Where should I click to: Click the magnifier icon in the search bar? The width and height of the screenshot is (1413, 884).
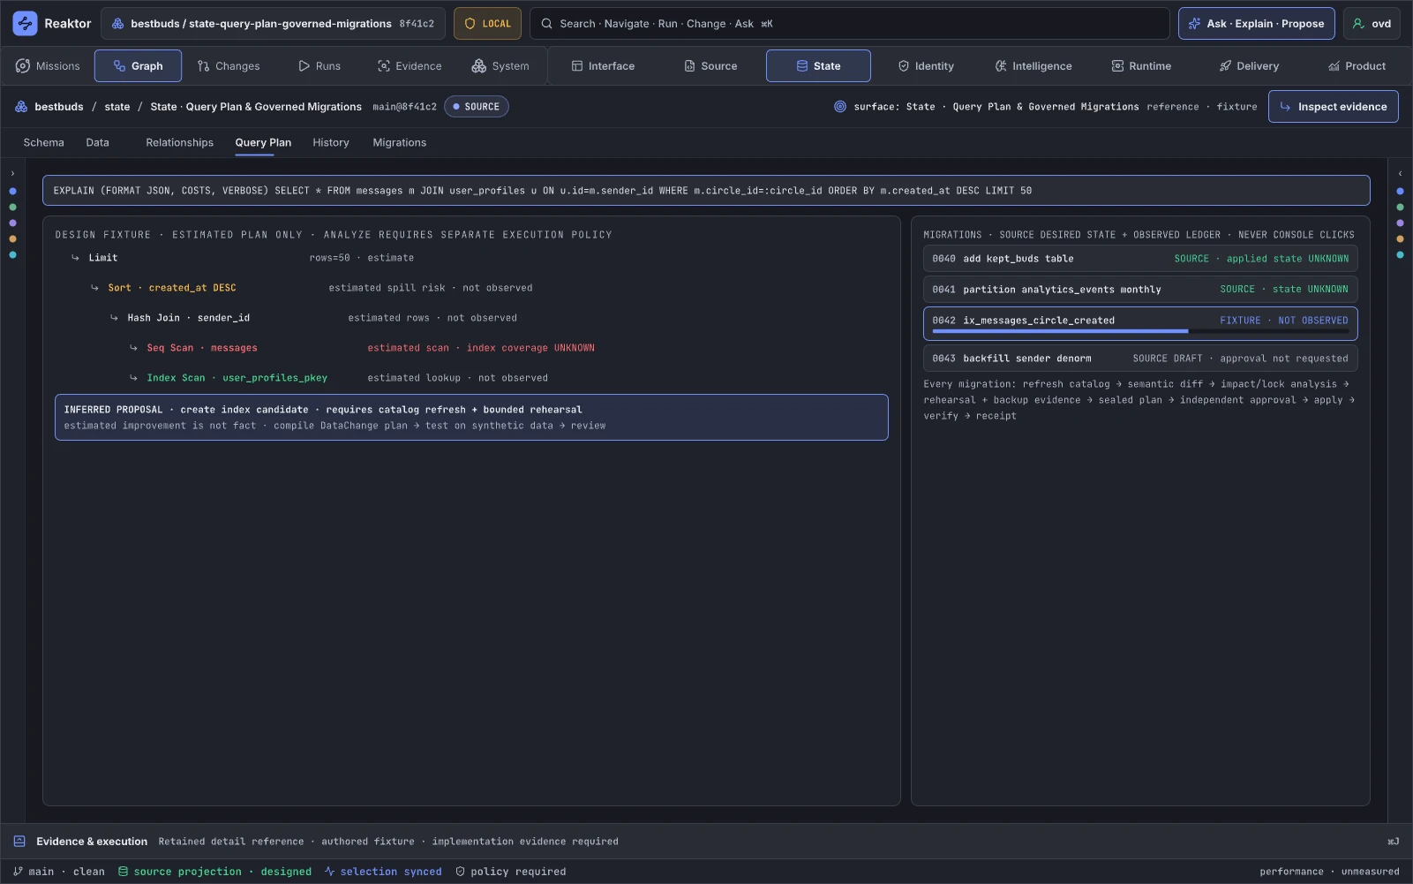click(547, 24)
